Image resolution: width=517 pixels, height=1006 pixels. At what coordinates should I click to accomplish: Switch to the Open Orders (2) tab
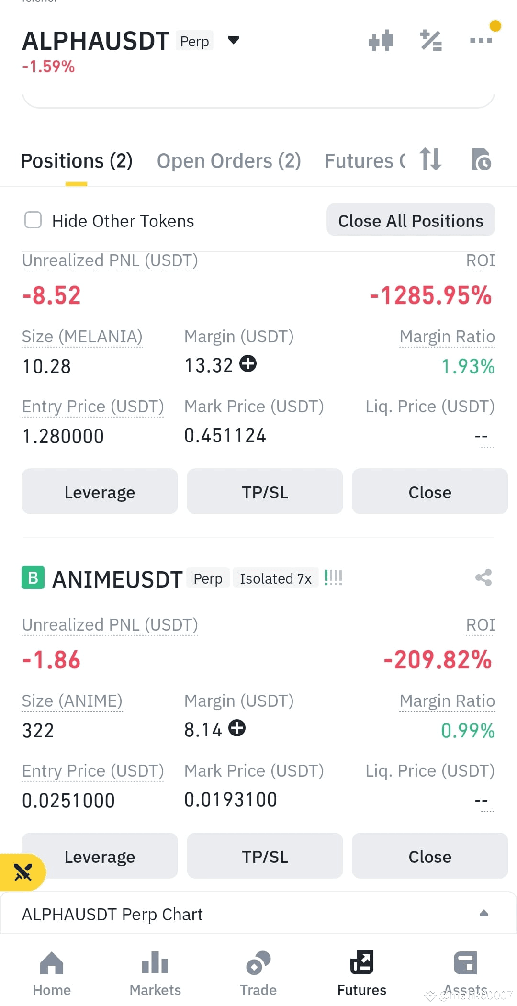click(x=229, y=161)
